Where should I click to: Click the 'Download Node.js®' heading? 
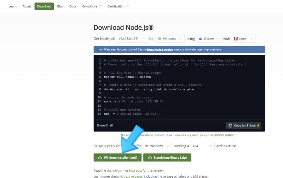tap(123, 28)
